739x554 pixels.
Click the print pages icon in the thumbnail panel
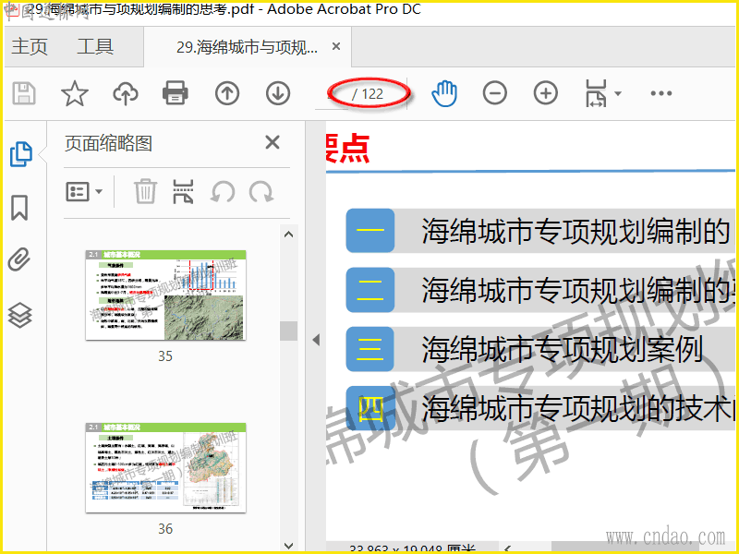183,191
